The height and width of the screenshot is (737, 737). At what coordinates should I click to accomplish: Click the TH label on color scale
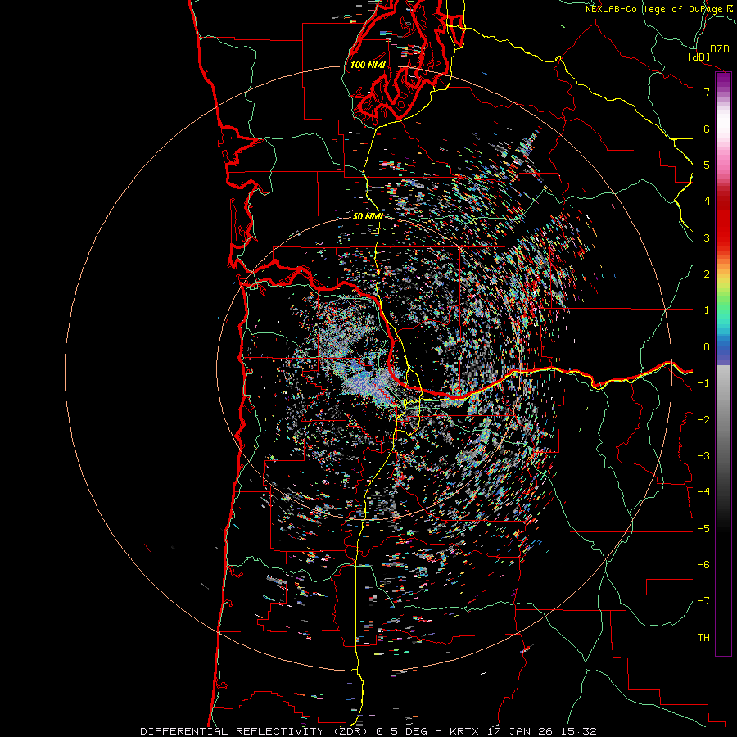(x=703, y=638)
